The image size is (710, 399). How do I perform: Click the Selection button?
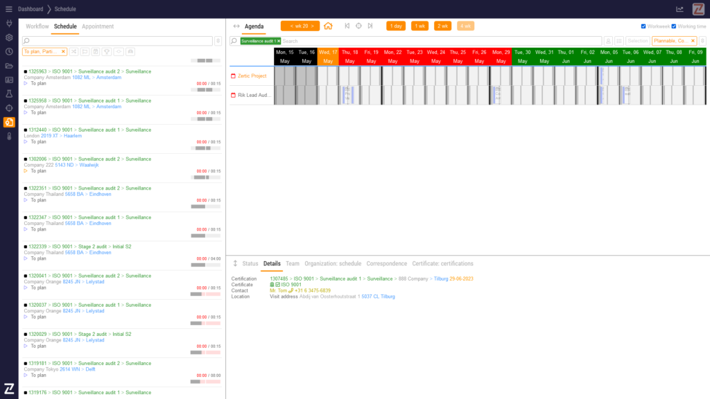(638, 41)
